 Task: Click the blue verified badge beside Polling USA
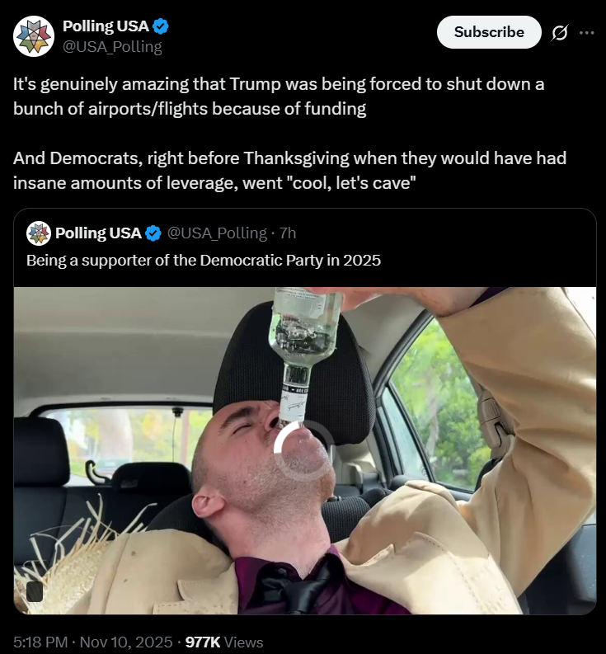pyautogui.click(x=161, y=26)
